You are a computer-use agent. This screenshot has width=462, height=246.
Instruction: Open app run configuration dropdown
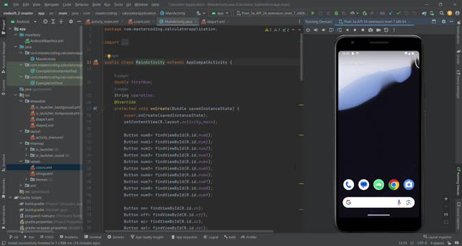[220, 13]
